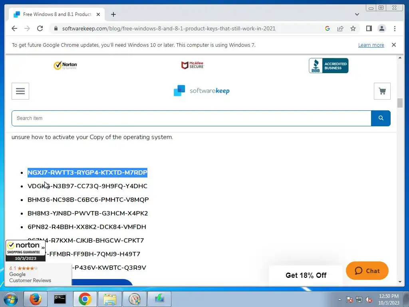Click key BHM36-NC98B-C6BC6-PMHTC-V8MQP
This screenshot has width=409, height=307.
(88, 200)
